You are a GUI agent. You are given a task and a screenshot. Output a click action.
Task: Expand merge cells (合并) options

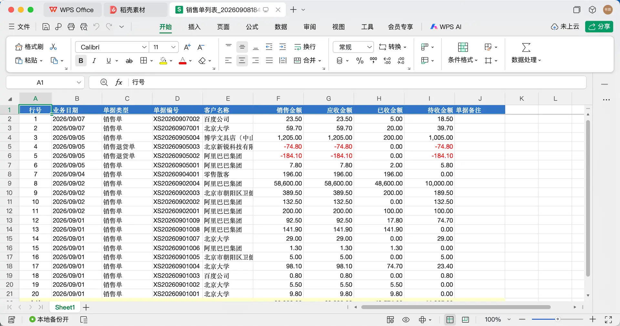coord(320,61)
